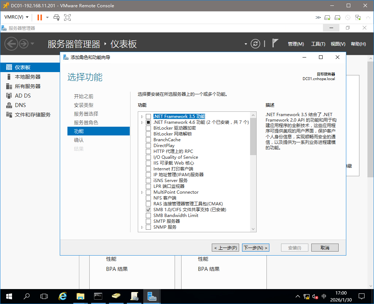Expand the SNMP 服务 node

pos(142,227)
